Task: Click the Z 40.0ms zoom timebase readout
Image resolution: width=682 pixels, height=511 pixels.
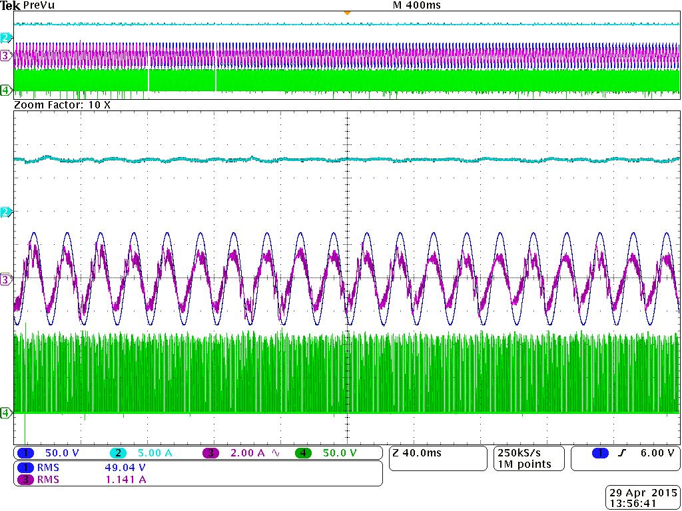Action: [417, 453]
